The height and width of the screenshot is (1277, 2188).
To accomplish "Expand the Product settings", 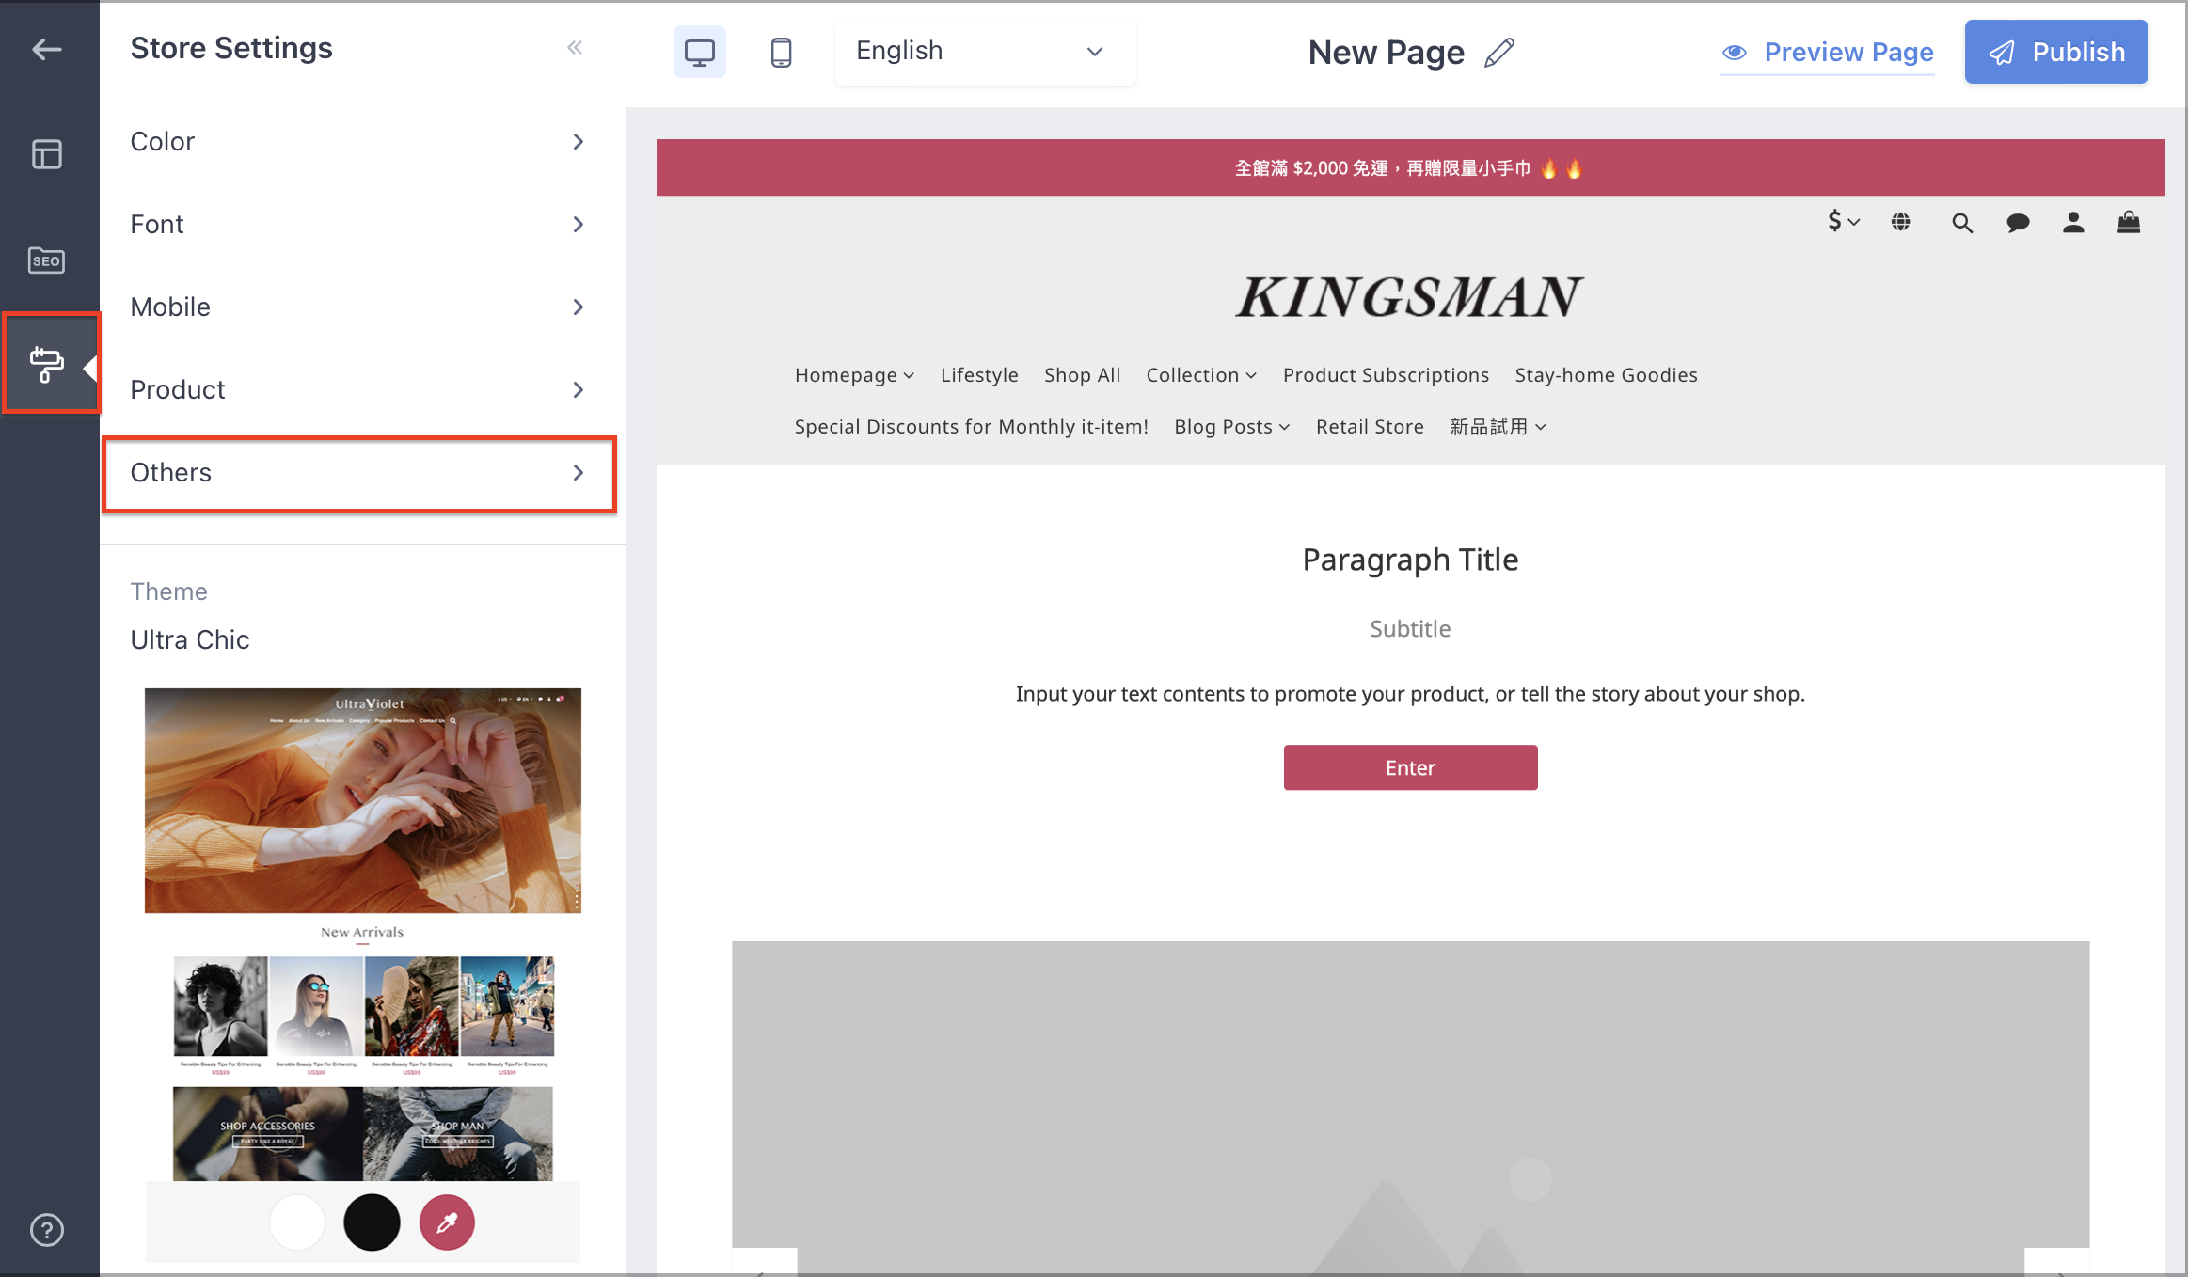I will pyautogui.click(x=358, y=390).
